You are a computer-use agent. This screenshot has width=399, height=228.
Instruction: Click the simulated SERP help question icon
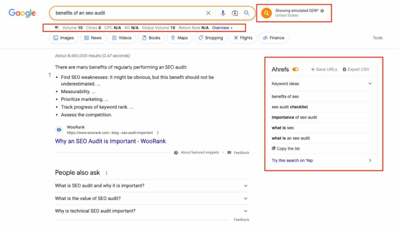point(322,11)
